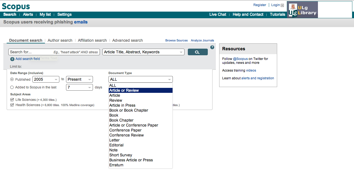Open the training videos link
This screenshot has width=354, height=176.
[251, 70]
